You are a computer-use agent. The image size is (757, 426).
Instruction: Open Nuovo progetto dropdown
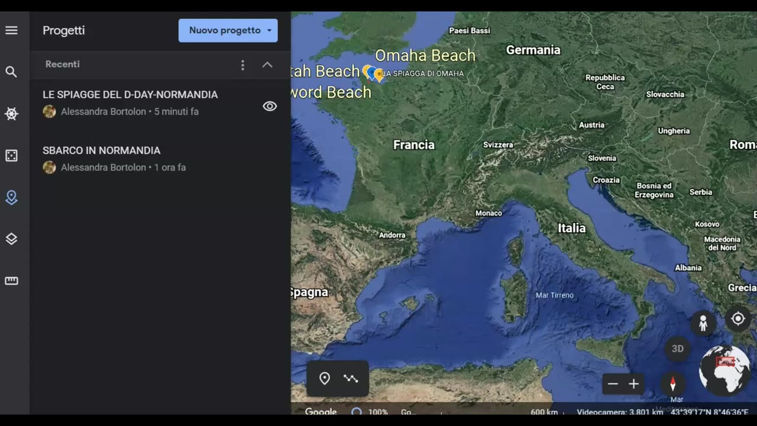(x=228, y=30)
